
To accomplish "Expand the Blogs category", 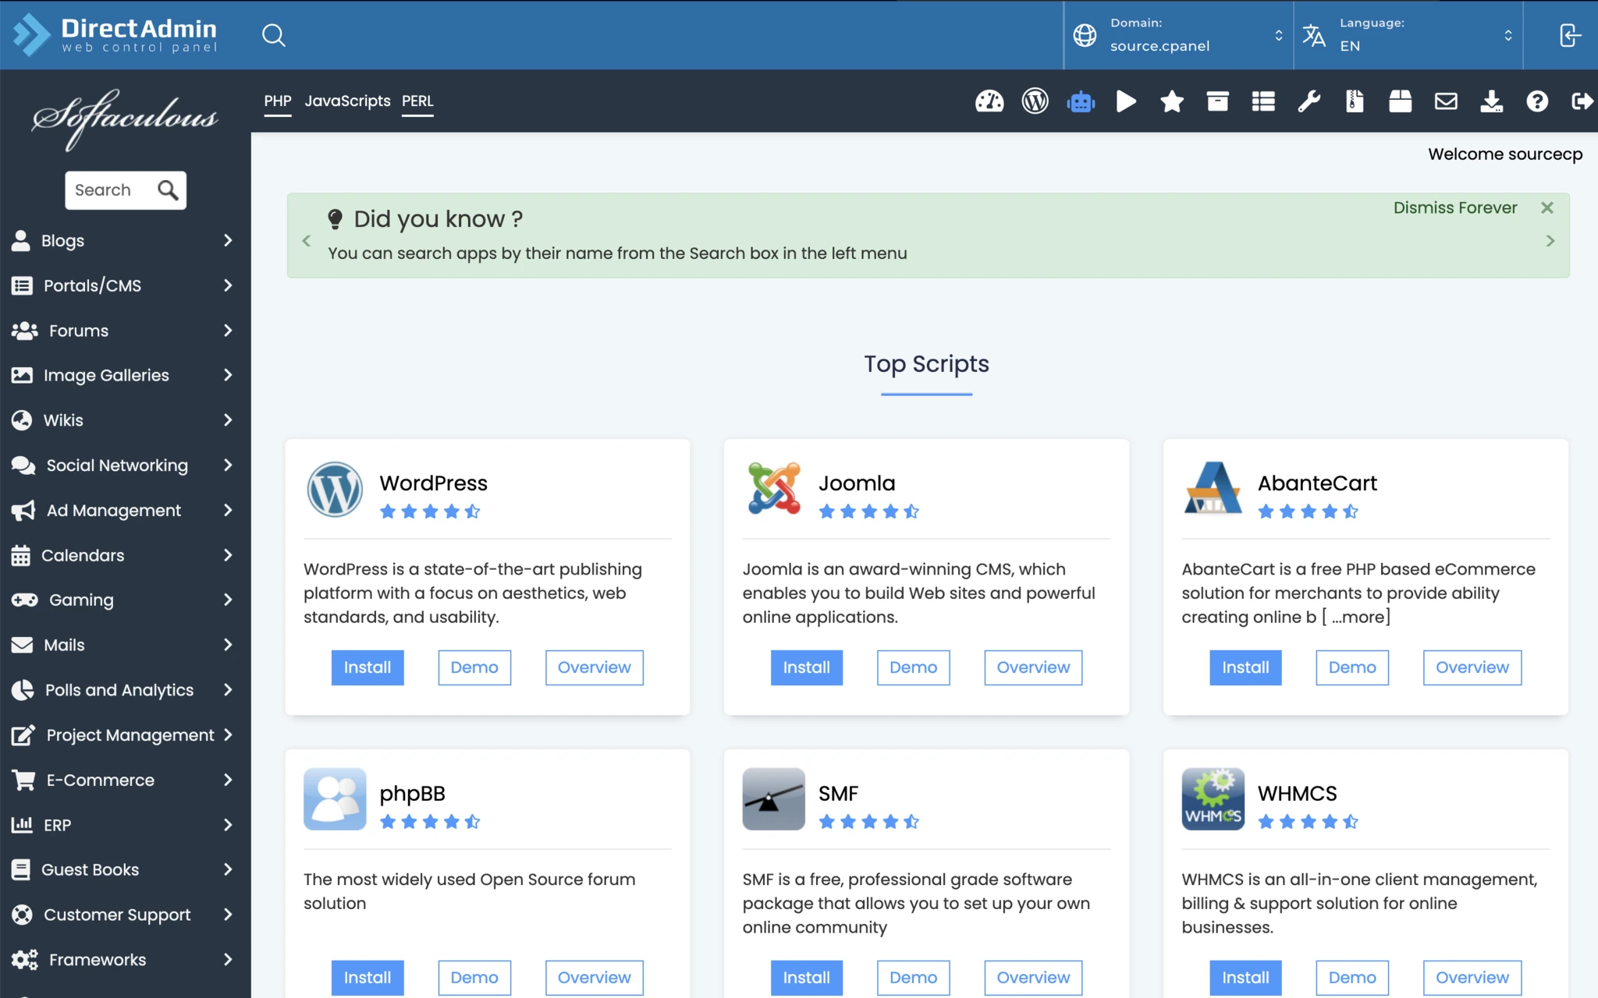I will (125, 240).
